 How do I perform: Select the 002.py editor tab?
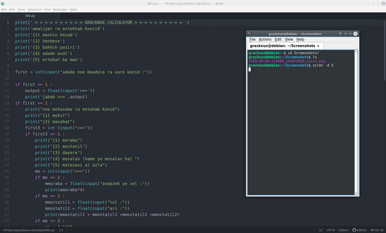point(30,15)
